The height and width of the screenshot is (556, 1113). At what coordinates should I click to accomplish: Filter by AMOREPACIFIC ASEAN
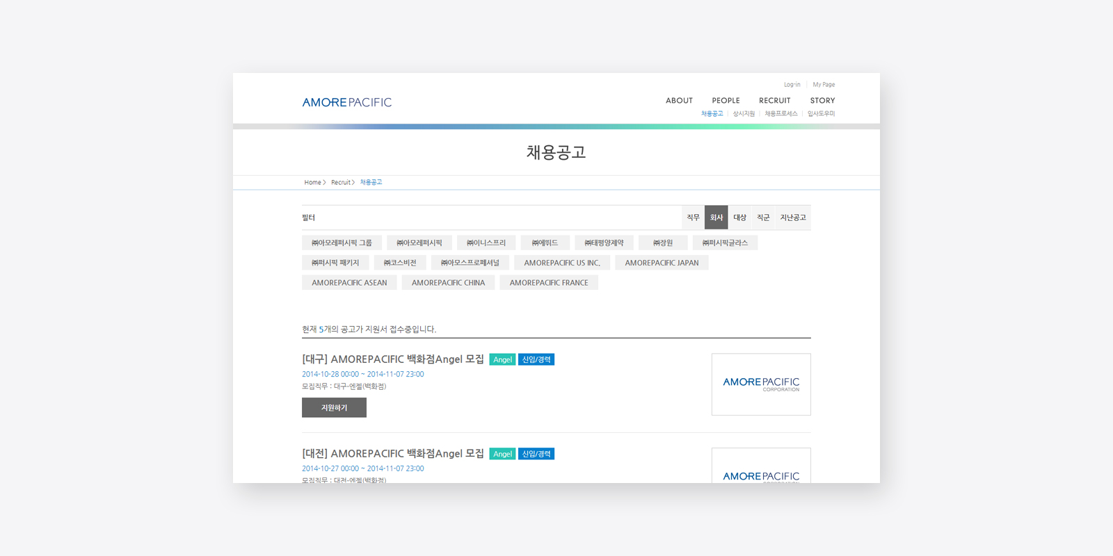[x=349, y=283]
